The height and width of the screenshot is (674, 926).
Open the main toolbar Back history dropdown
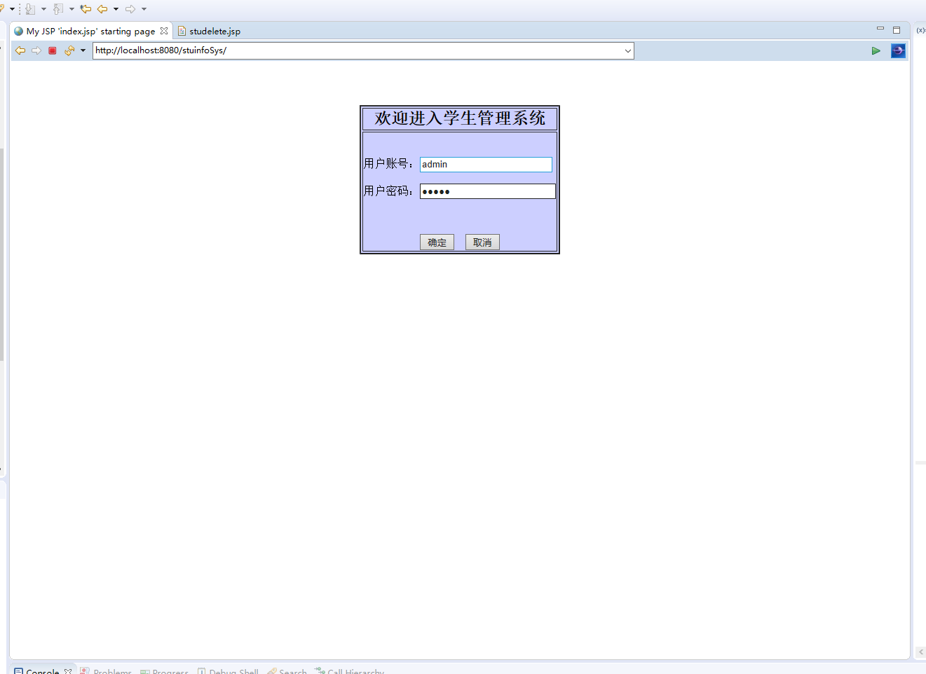pos(116,9)
